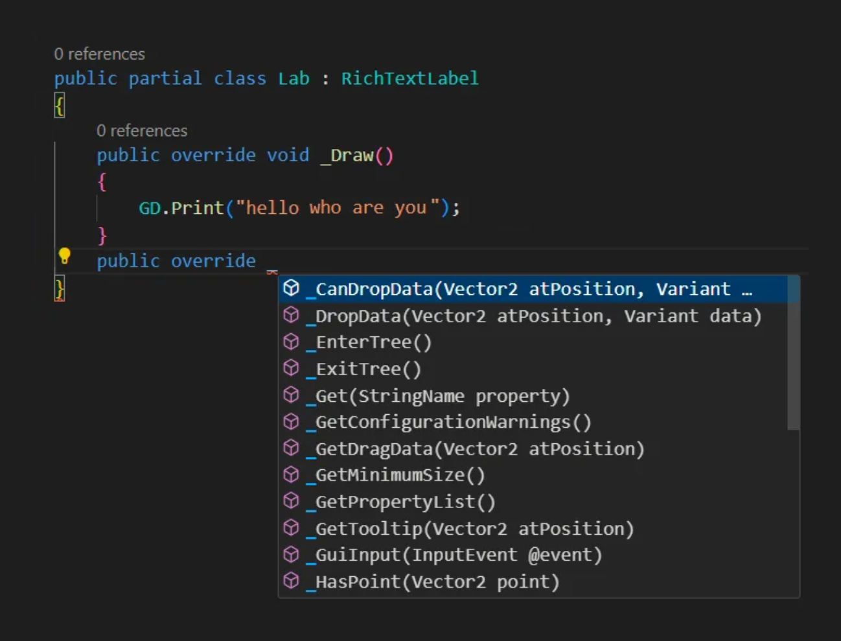Open '0 references' CodeLens above class Lab
Screen dimensions: 841x641
(x=100, y=54)
